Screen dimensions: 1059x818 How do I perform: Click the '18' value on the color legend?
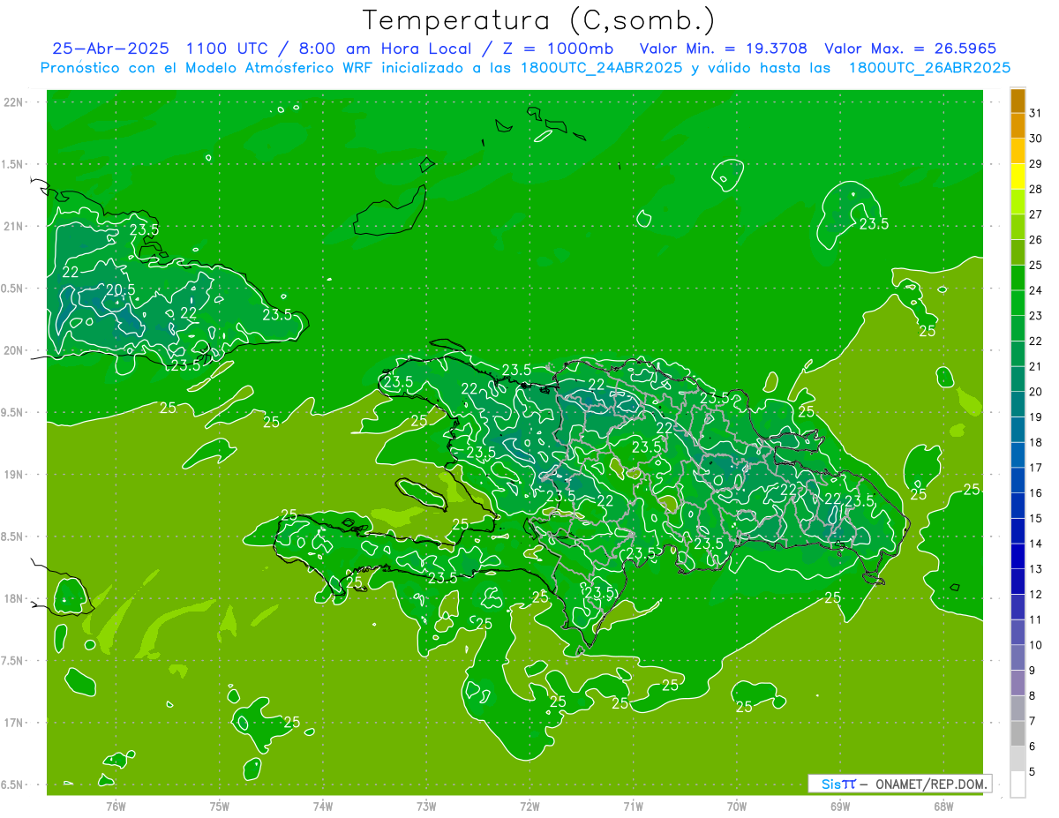click(1036, 442)
